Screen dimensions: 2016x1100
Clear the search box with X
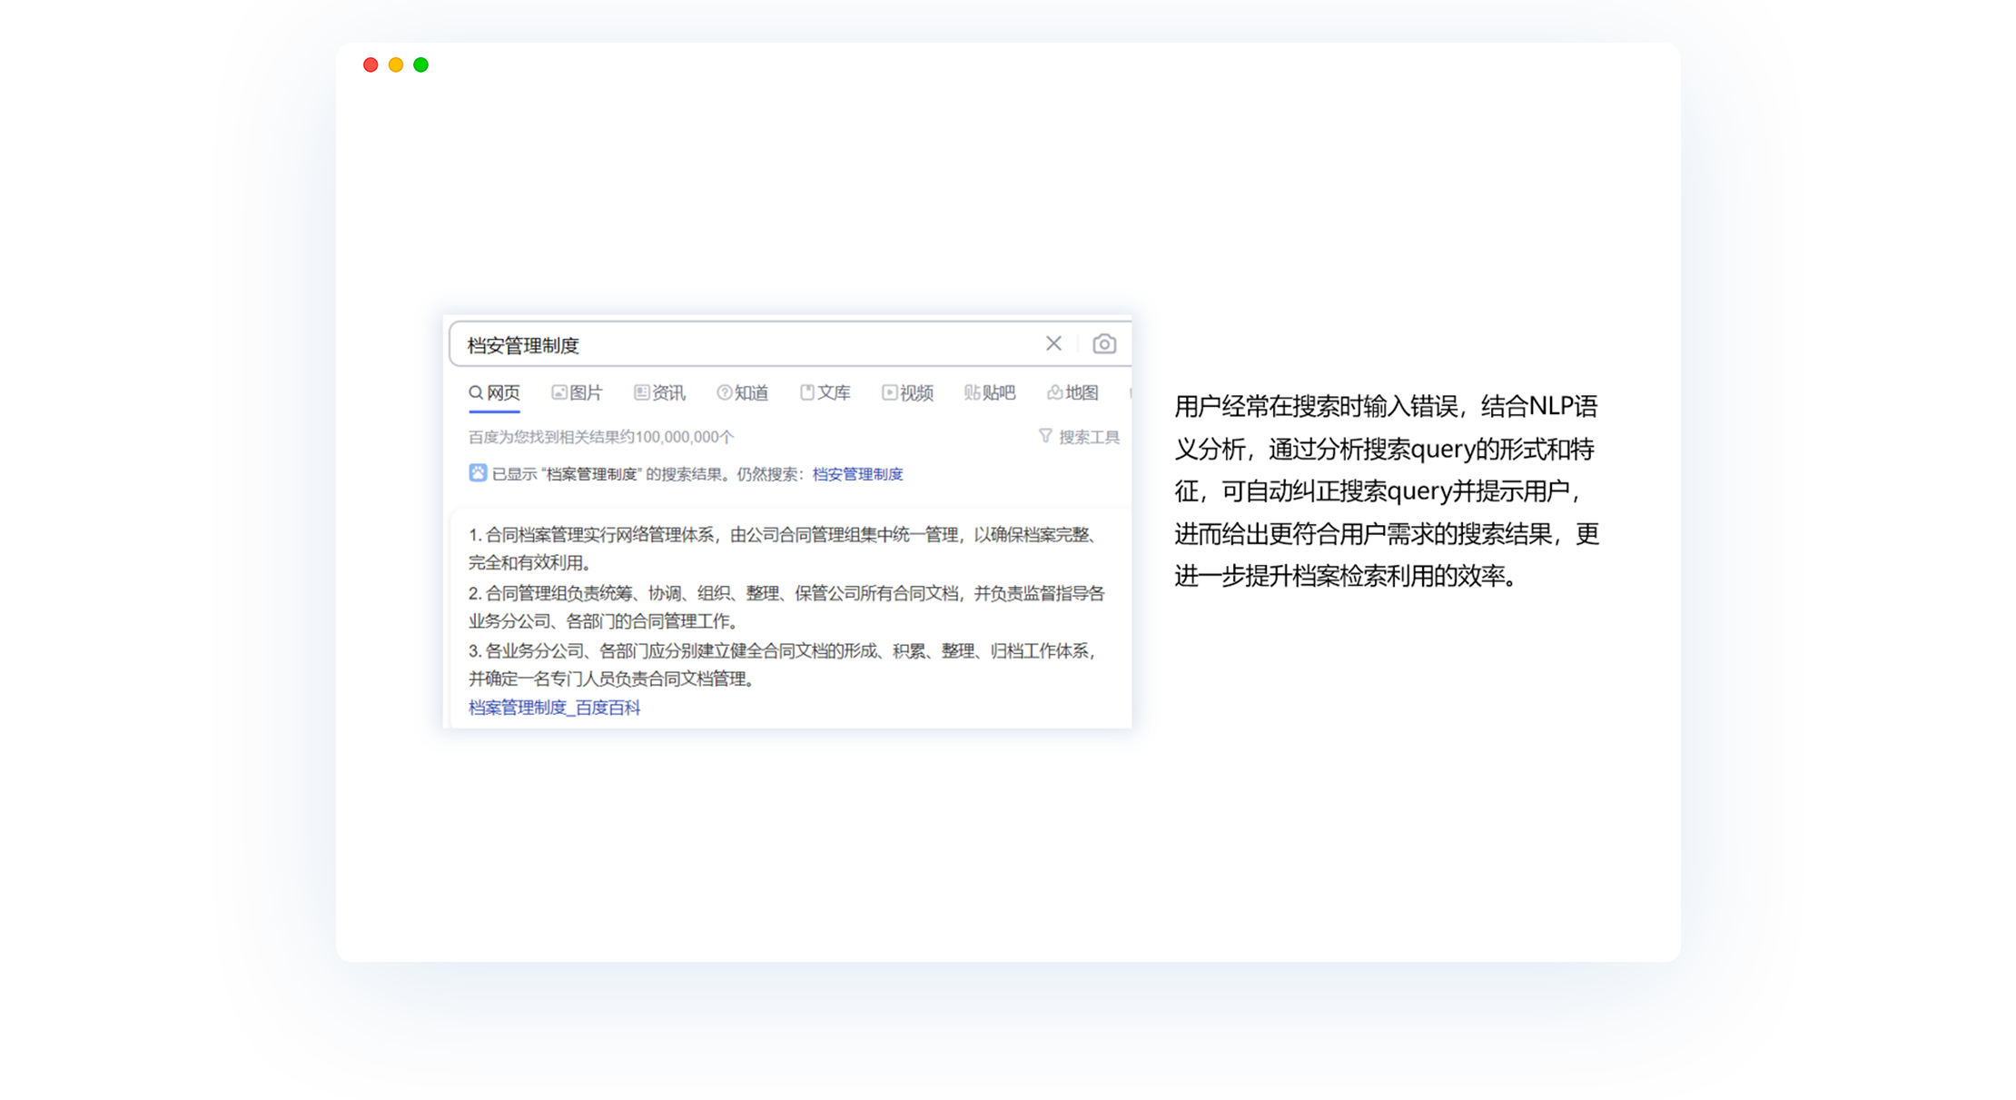1053,343
